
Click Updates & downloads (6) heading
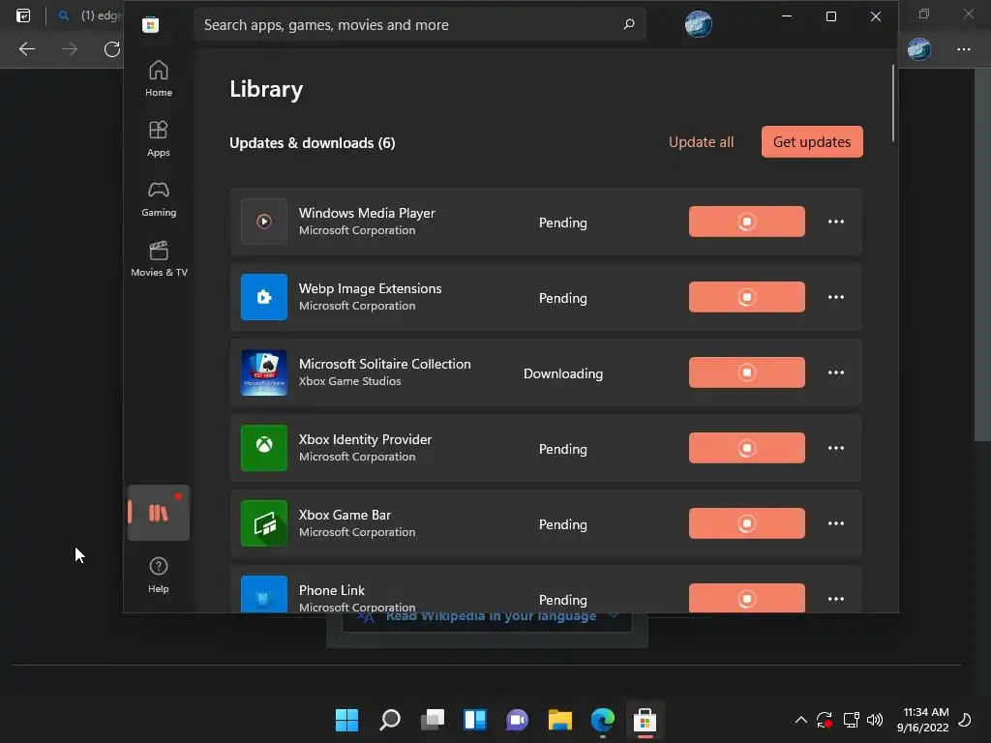coord(313,143)
